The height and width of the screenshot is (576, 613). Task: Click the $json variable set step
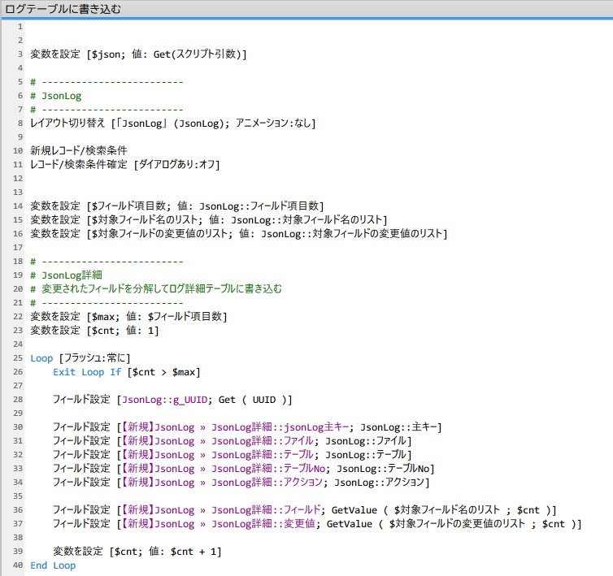point(137,54)
